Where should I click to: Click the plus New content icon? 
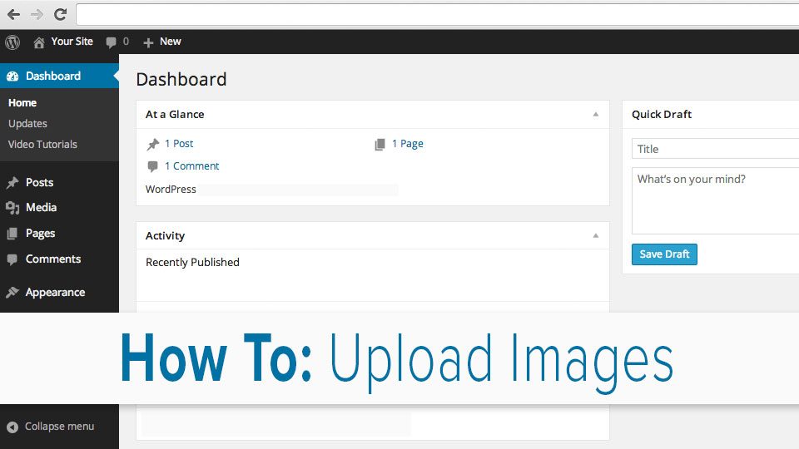(148, 42)
